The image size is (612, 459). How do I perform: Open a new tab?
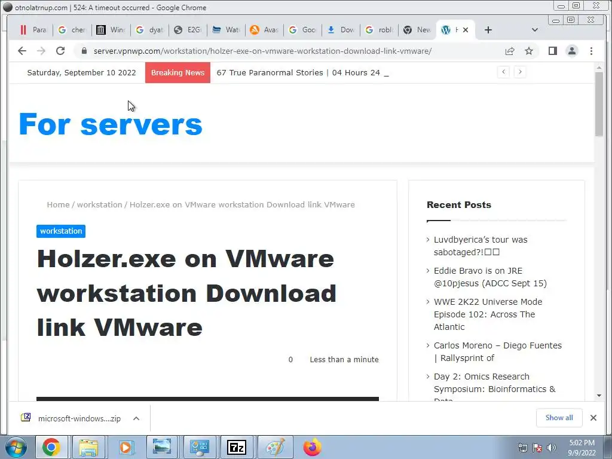[x=488, y=30]
